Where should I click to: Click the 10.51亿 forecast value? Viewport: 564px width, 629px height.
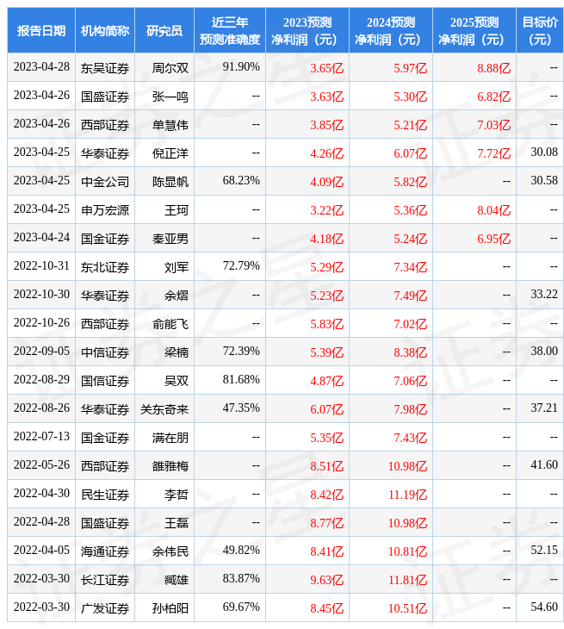click(407, 609)
